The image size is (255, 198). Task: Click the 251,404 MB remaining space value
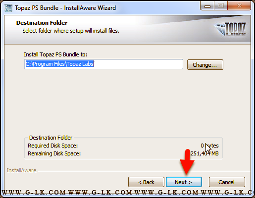[204, 153]
